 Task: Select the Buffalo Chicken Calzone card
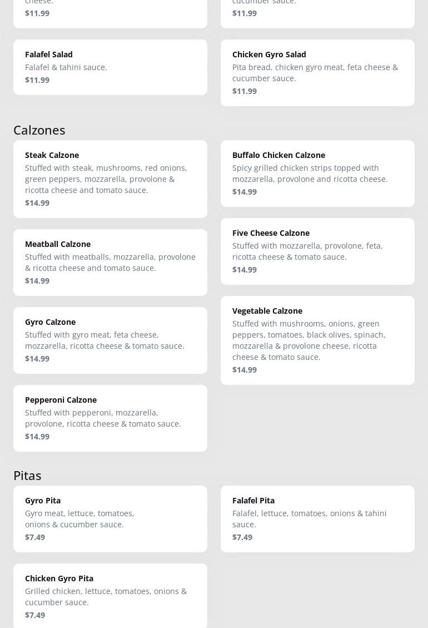pyautogui.click(x=317, y=173)
